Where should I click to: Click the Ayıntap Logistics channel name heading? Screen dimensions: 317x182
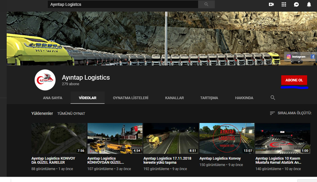(x=86, y=77)
